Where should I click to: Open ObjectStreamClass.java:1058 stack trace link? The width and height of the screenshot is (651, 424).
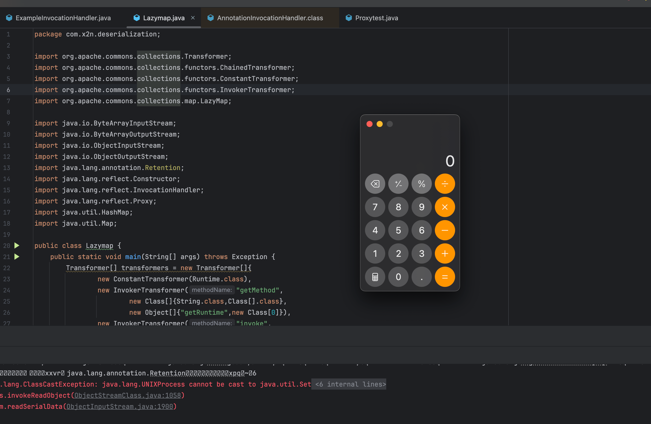128,396
